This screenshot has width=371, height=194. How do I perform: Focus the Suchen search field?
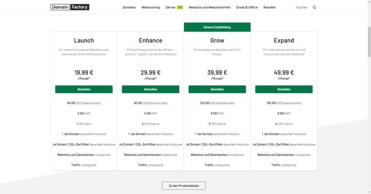coord(302,7)
